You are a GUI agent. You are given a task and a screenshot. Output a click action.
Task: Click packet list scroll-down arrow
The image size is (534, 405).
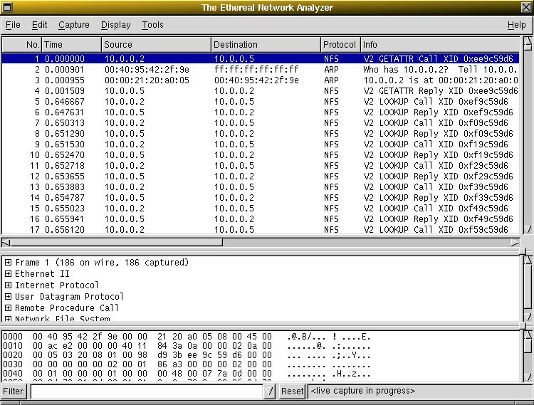[x=528, y=229]
